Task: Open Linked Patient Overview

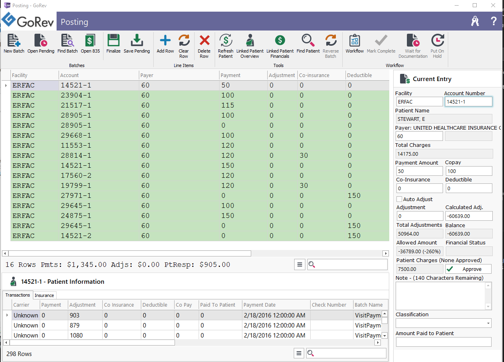Action: (x=250, y=41)
